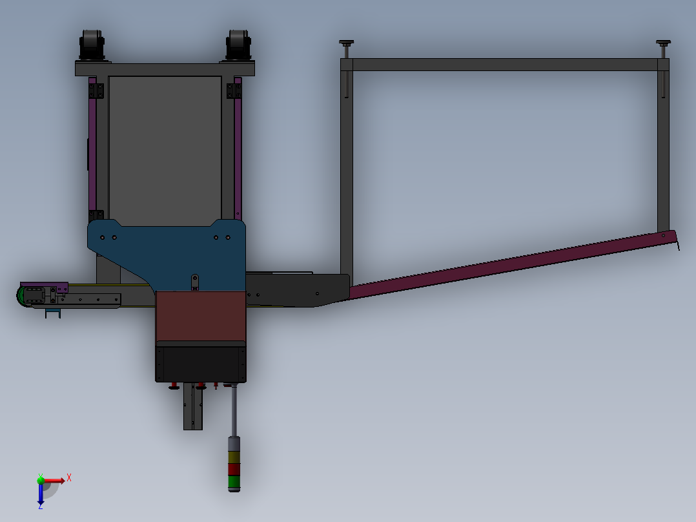Select the green conveyor end pulley
This screenshot has height=522, width=696.
click(20, 295)
